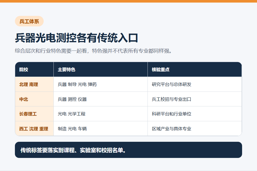This screenshot has height=171, width=257.
Task: Click the cell 光电 光学工程
Action: click(101, 114)
